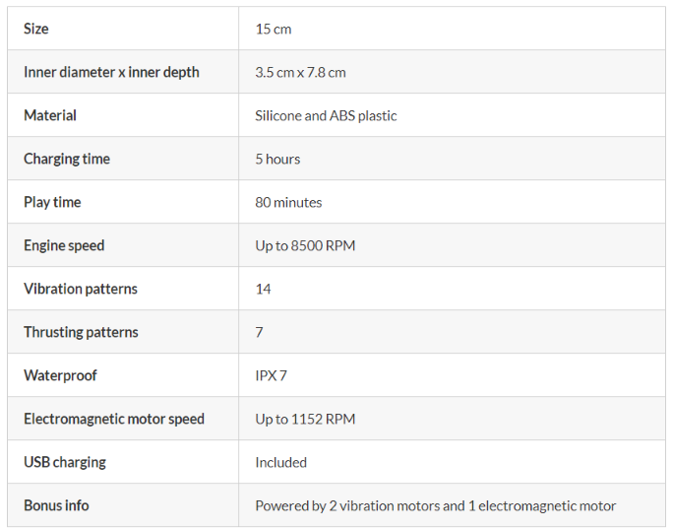Click the "Play time" label
The image size is (673, 529).
52,202
